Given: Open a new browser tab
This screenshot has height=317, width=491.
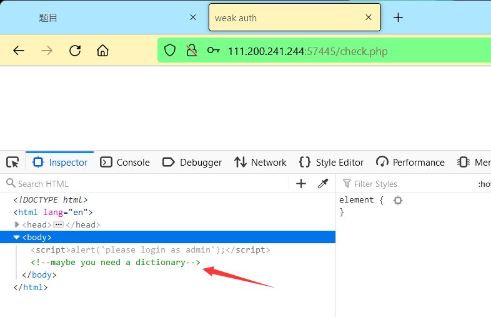Looking at the screenshot, I should tap(398, 18).
